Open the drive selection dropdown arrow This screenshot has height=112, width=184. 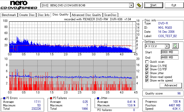tap(131, 5)
